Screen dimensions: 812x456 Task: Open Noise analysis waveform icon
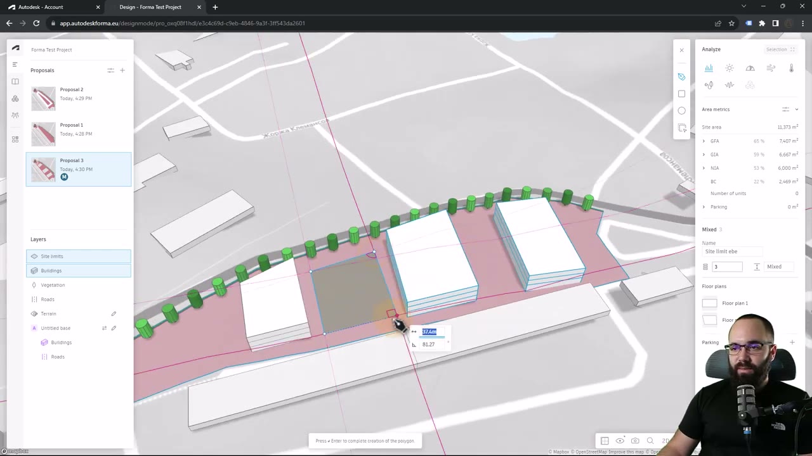click(x=730, y=85)
